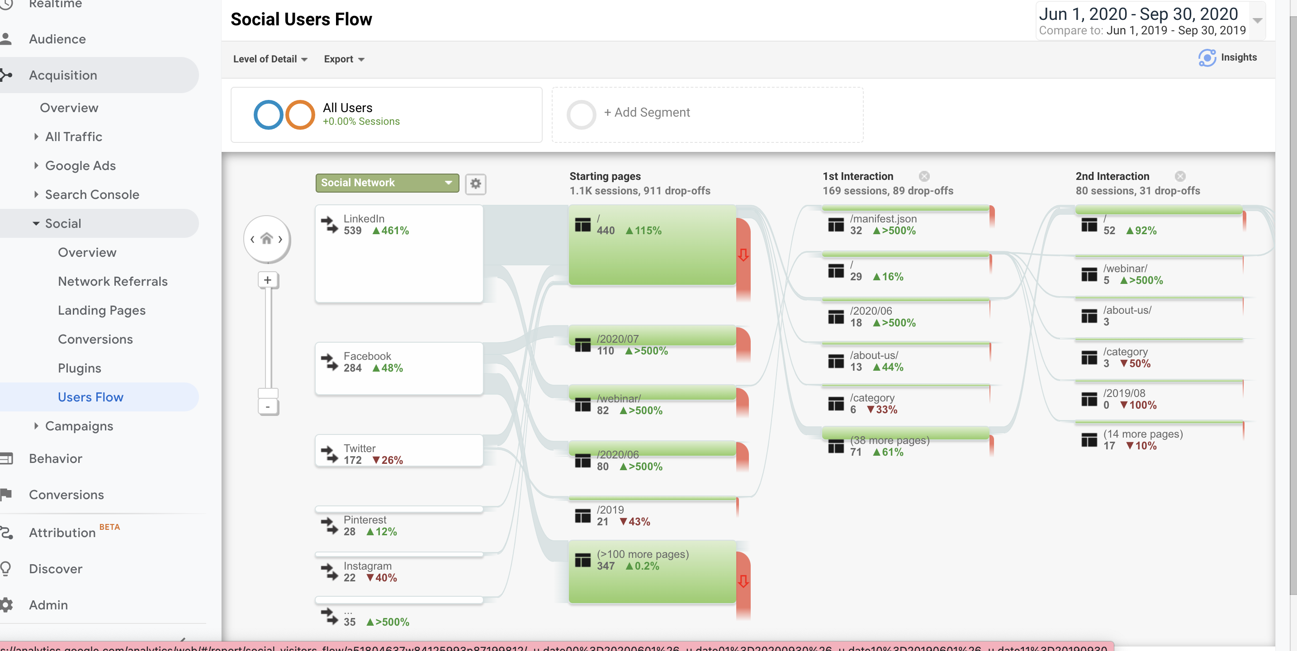
Task: Zoom out with the minus button
Action: point(268,406)
